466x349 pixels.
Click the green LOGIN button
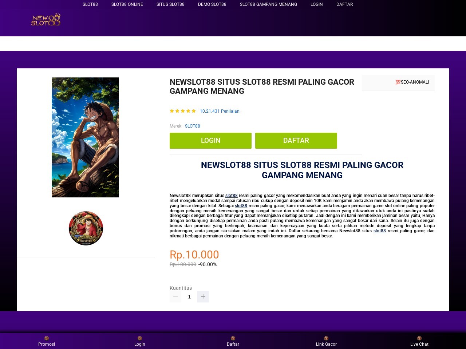coord(210,141)
